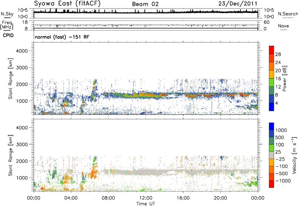Image resolution: width=298 pixels, height=206 pixels.
Task: Click "normal (fast) -151 RF" text
Action: click(62, 37)
